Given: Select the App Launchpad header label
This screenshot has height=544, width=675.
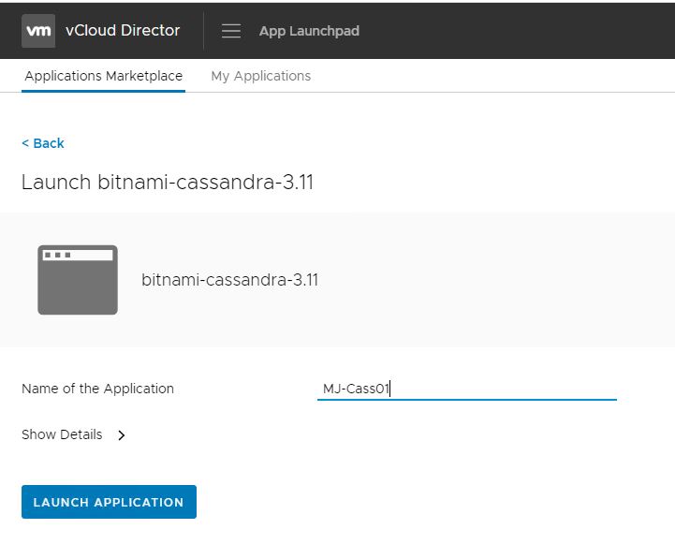Looking at the screenshot, I should click(309, 31).
